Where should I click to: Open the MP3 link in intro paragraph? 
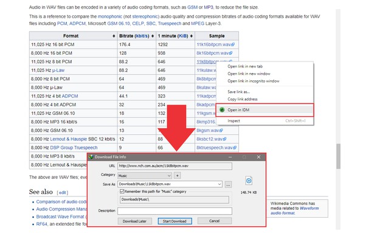click(208, 7)
